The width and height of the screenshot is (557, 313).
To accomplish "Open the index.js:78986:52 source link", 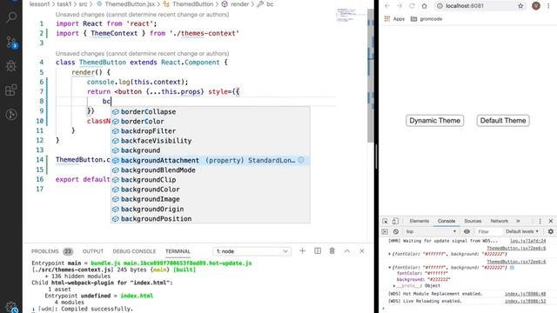I will tap(526, 302).
